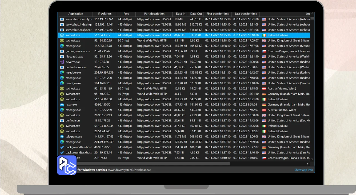Screen dimensions: 356x195
Task: Click the gear icon of svchost.exe 92.123.13.139
Action: 62,89
